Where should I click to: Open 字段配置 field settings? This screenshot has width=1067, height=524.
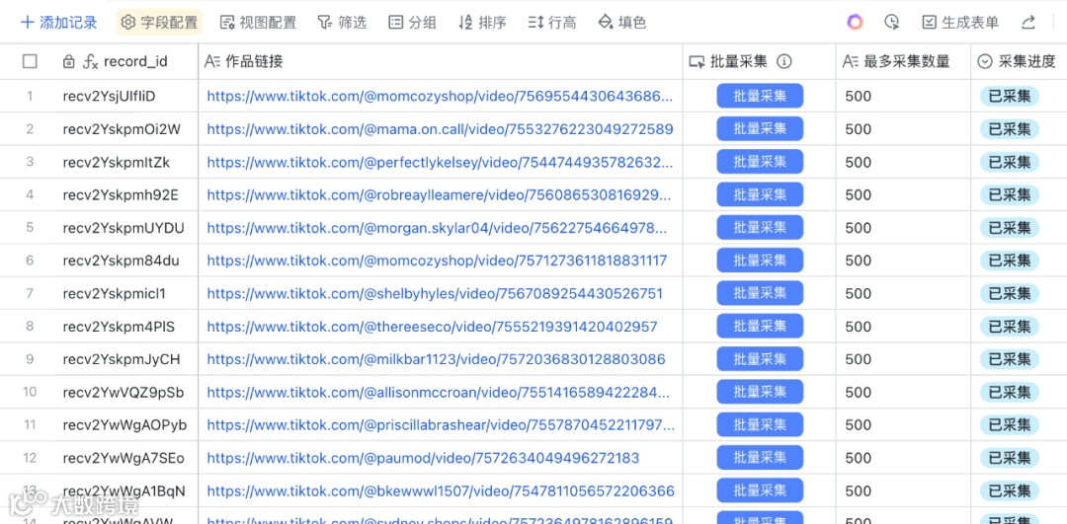159,23
